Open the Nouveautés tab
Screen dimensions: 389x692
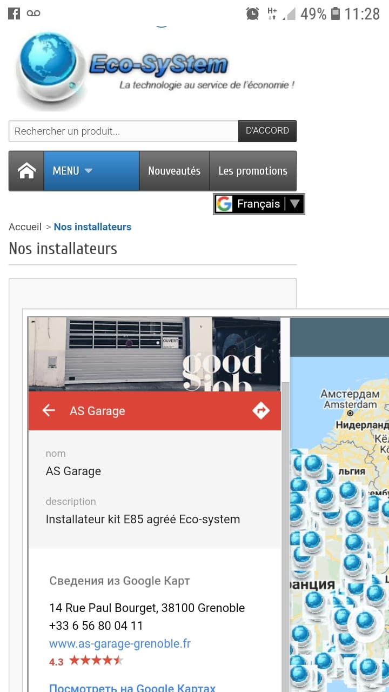tap(174, 171)
